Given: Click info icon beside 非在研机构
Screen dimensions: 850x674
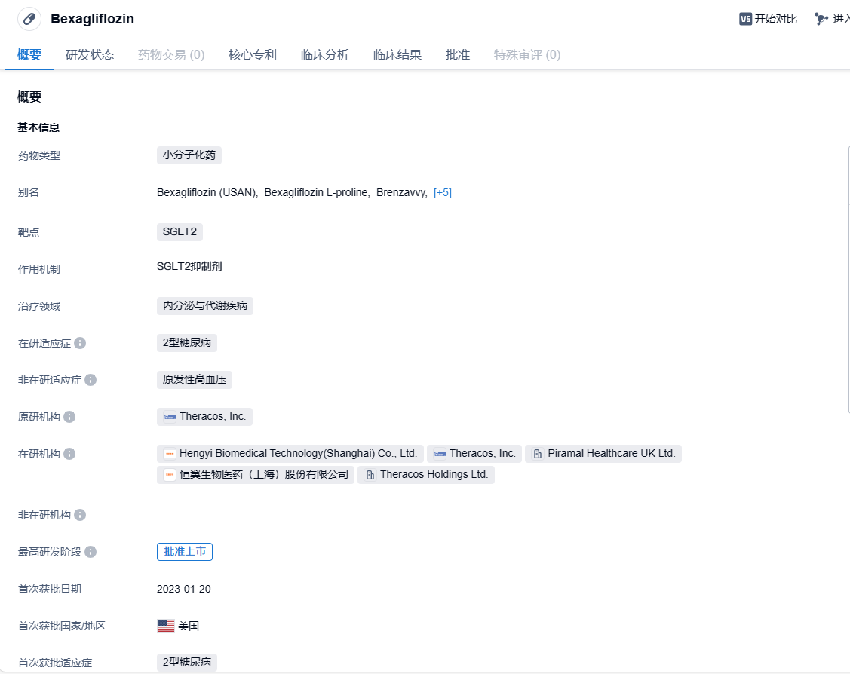Looking at the screenshot, I should pyautogui.click(x=80, y=515).
